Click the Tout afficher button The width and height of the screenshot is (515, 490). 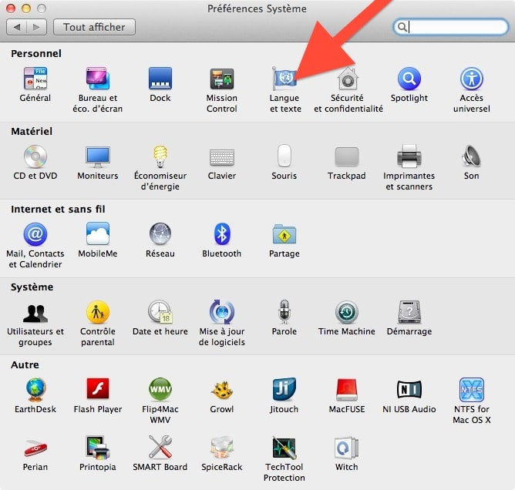[94, 27]
